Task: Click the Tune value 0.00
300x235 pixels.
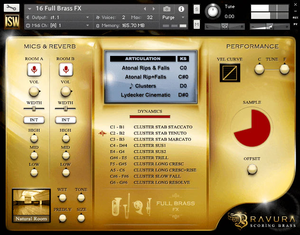Action: click(229, 17)
